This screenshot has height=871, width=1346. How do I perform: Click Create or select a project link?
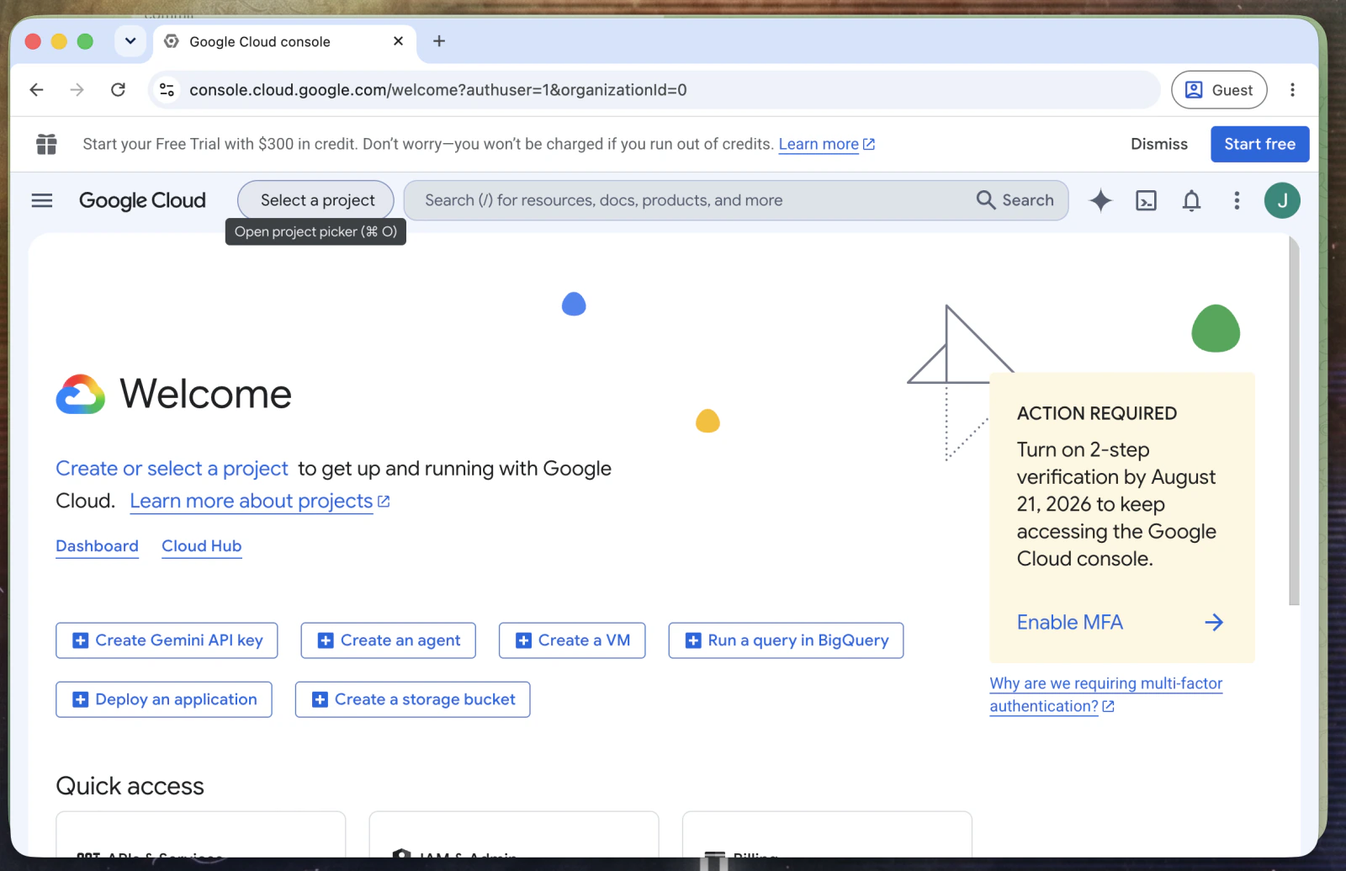[x=172, y=469]
